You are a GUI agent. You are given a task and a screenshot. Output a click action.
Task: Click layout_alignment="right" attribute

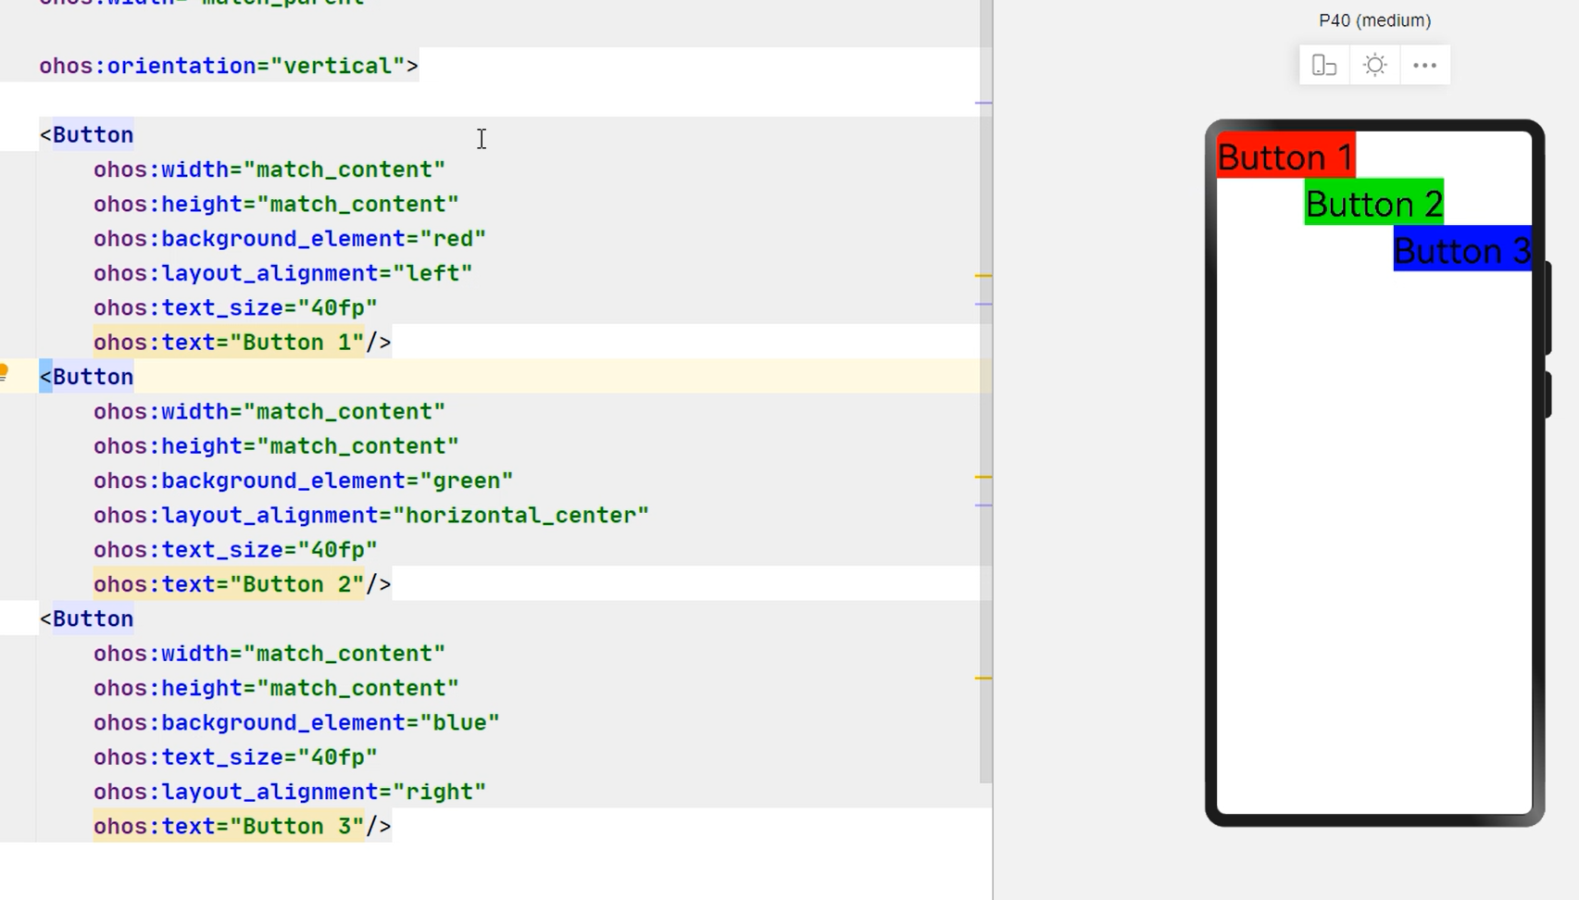coord(290,792)
